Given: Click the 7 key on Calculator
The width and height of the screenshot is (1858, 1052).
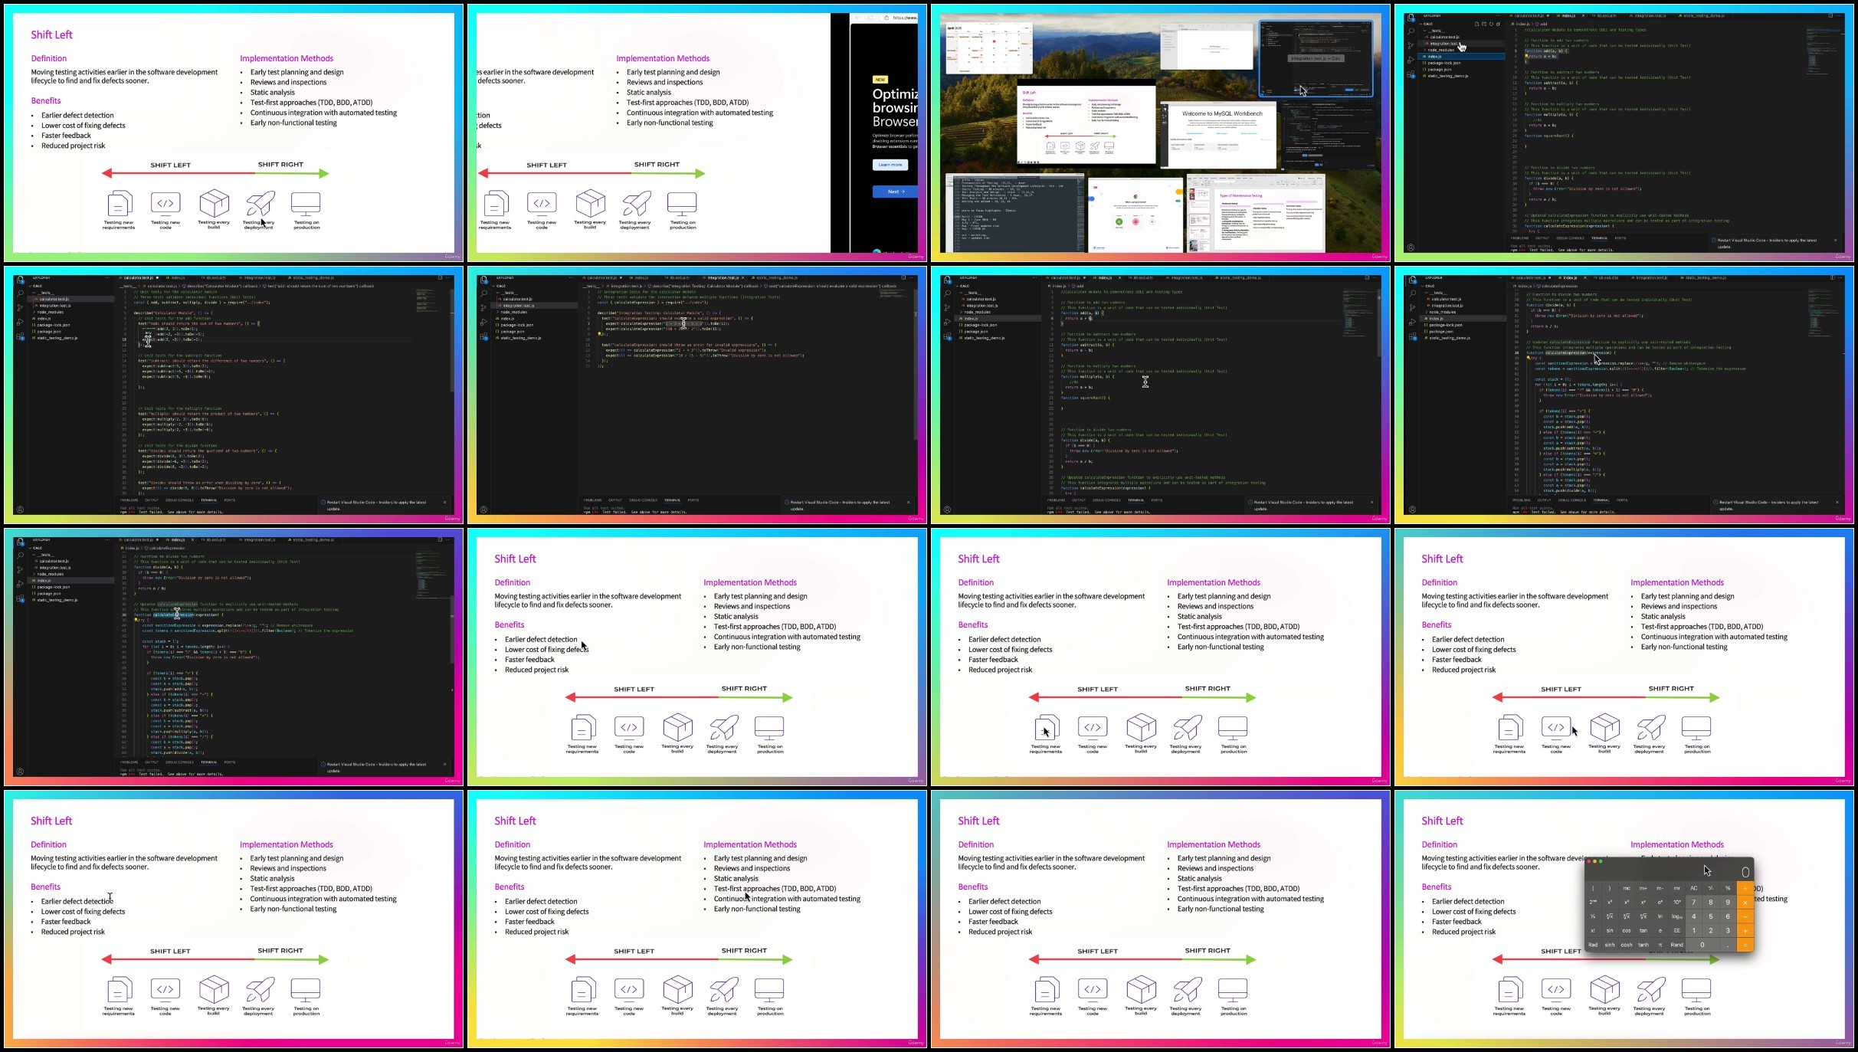Looking at the screenshot, I should pos(1694,903).
